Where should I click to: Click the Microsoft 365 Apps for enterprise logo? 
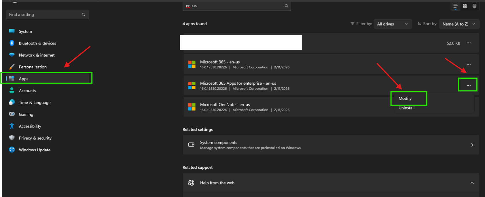pos(192,86)
